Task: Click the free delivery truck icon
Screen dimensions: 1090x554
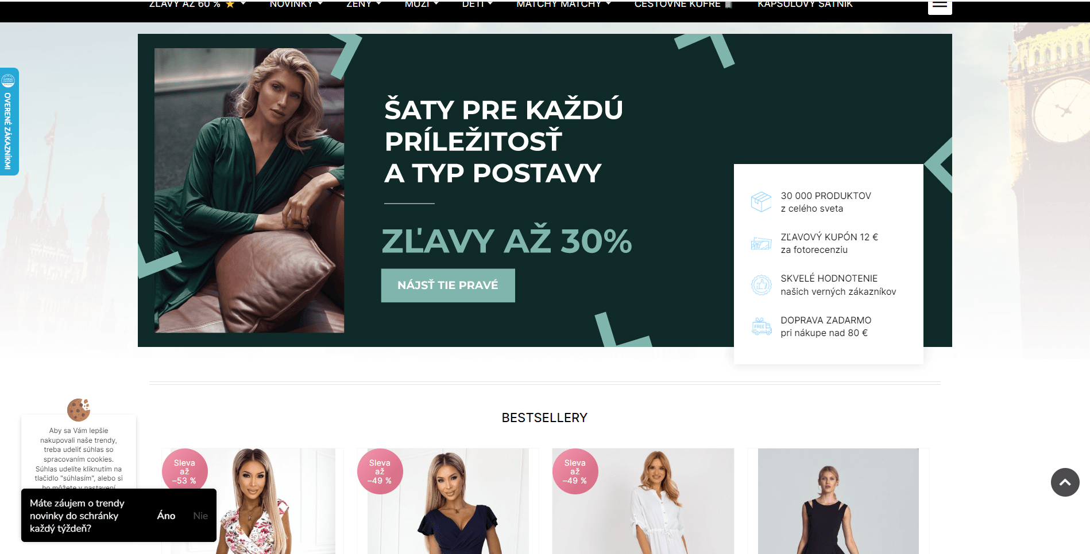Action: 761,326
